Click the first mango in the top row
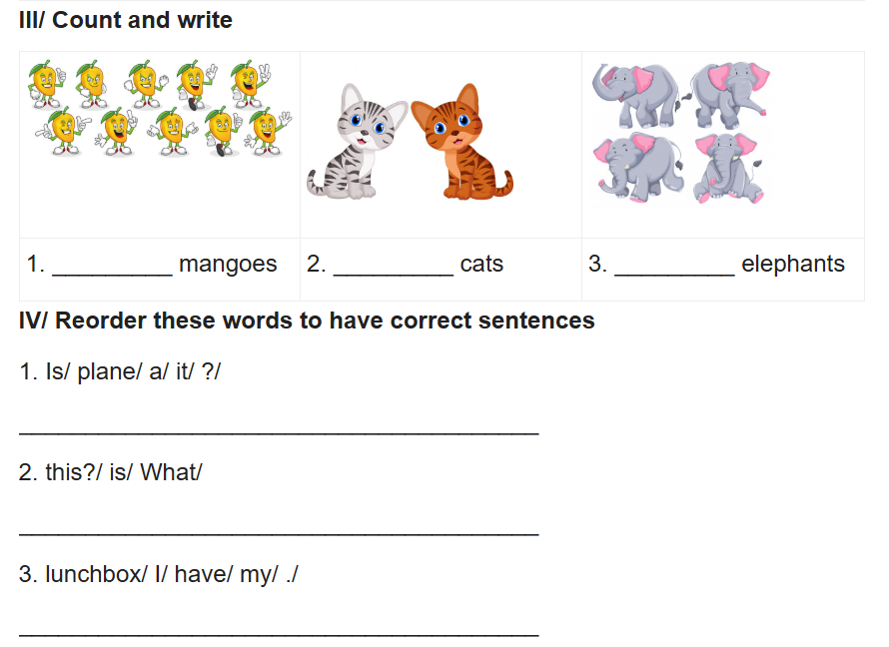Viewport: 889px width, 647px height. point(43,83)
